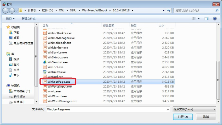Click the WnService.exe file icon
The width and height of the screenshot is (222, 125).
coord(45,52)
